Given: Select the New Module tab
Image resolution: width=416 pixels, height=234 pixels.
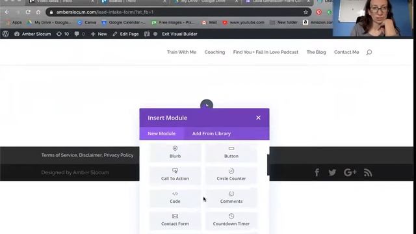Looking at the screenshot, I should click(x=162, y=133).
